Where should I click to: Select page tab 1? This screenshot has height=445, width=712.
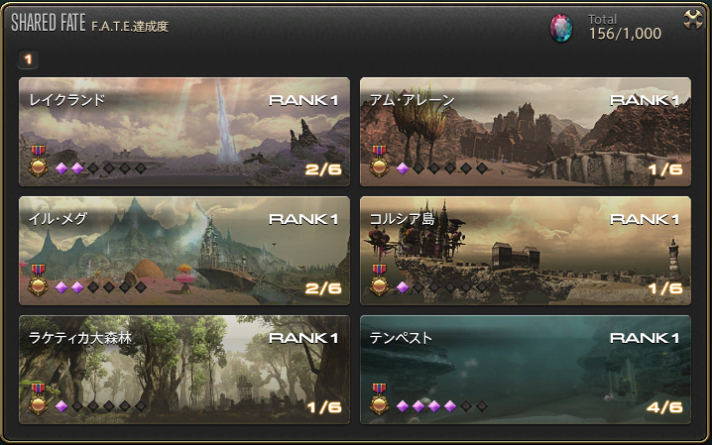[28, 59]
